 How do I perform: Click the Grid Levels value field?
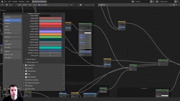pos(51,56)
